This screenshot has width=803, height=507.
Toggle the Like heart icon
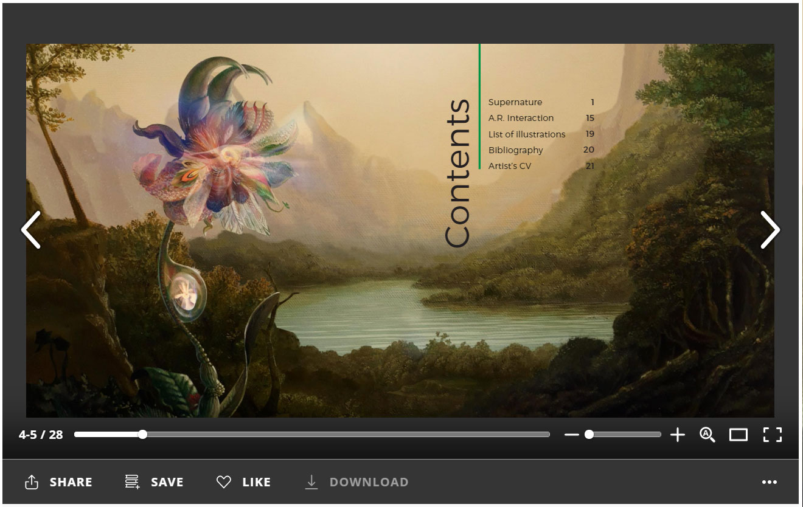224,481
